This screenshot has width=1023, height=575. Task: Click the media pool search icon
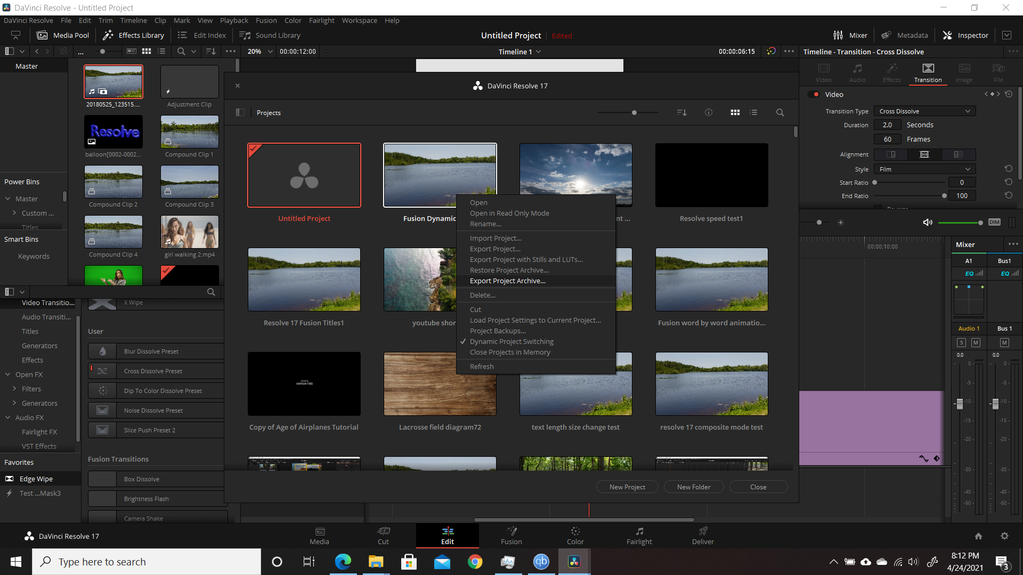click(x=181, y=52)
